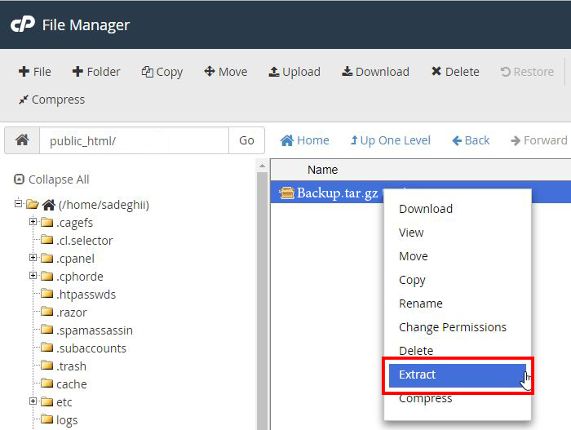Click the public_html/ path input field

(x=134, y=140)
